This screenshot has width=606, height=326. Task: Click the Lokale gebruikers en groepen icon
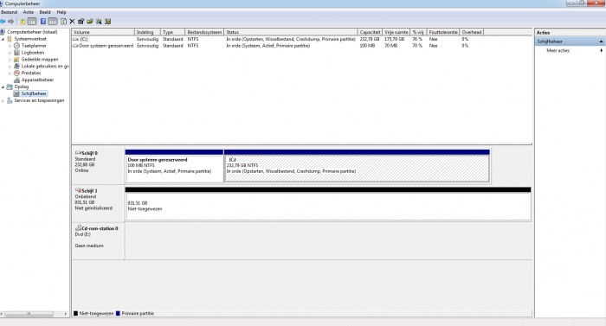16,66
